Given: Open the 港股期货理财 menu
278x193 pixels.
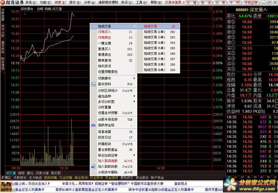Looking at the screenshot, I should (108, 2).
